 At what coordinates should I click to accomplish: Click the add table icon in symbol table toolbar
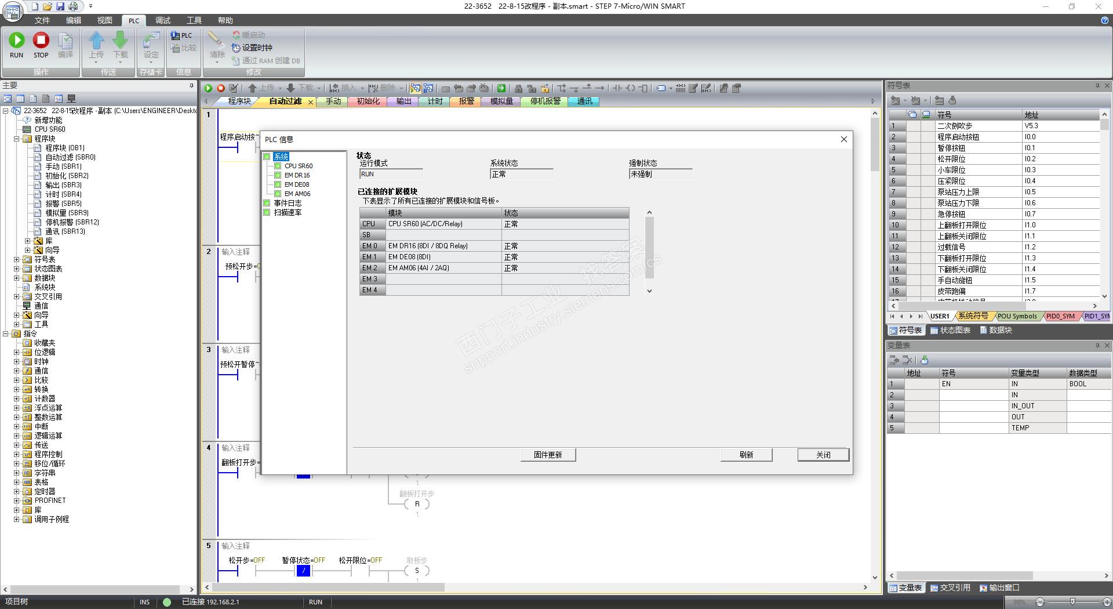pyautogui.click(x=896, y=100)
